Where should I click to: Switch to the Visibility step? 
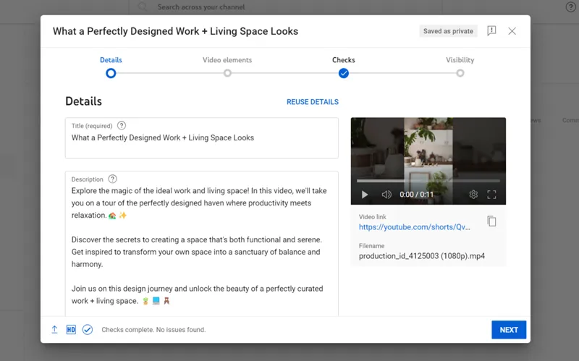click(460, 72)
